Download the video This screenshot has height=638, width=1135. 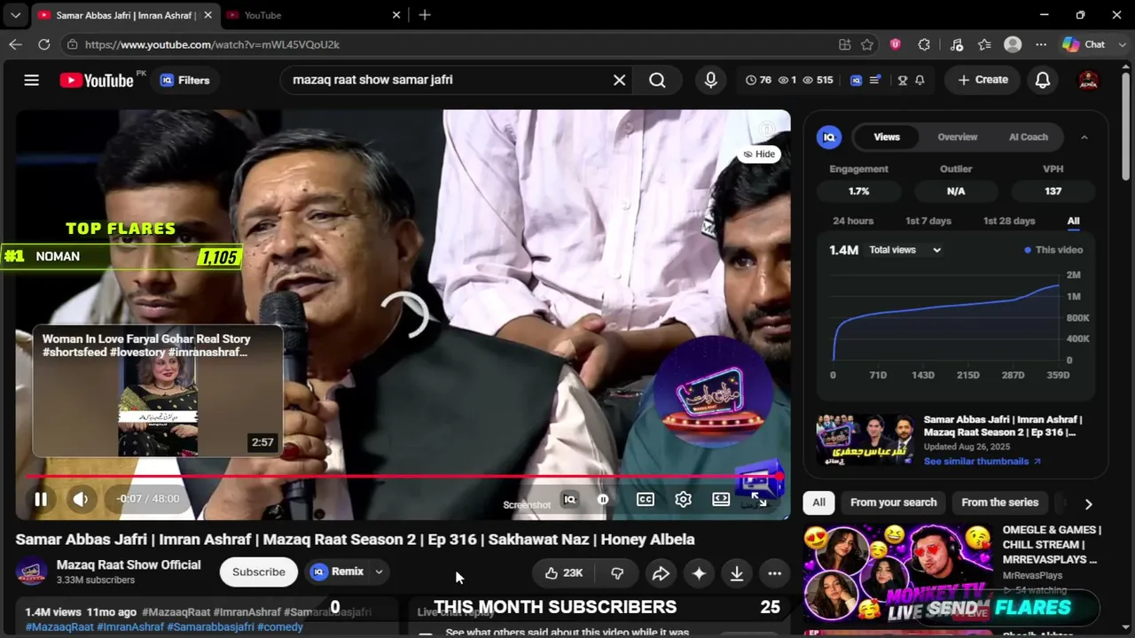click(737, 573)
